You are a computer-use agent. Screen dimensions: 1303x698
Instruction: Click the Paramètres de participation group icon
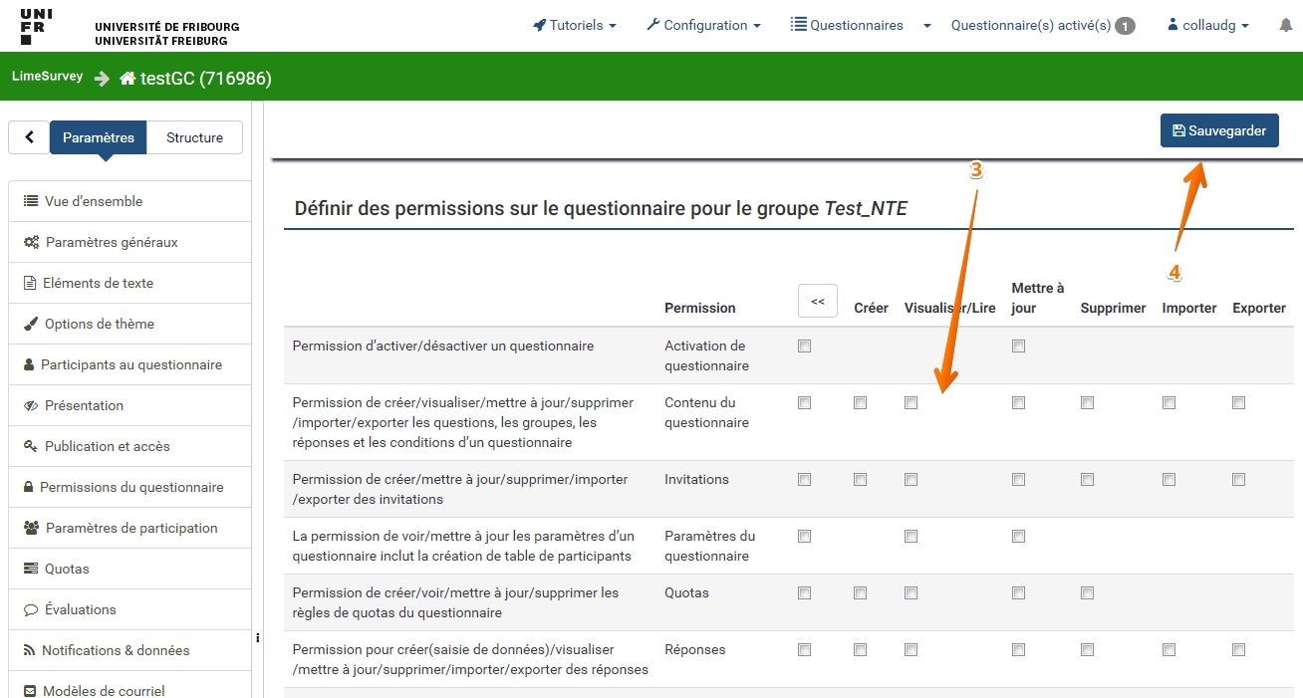pos(32,528)
